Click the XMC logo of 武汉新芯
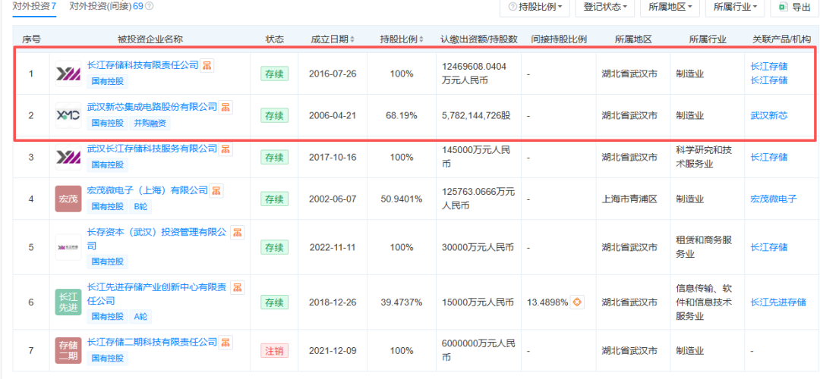Image resolution: width=820 pixels, height=379 pixels. click(x=68, y=115)
